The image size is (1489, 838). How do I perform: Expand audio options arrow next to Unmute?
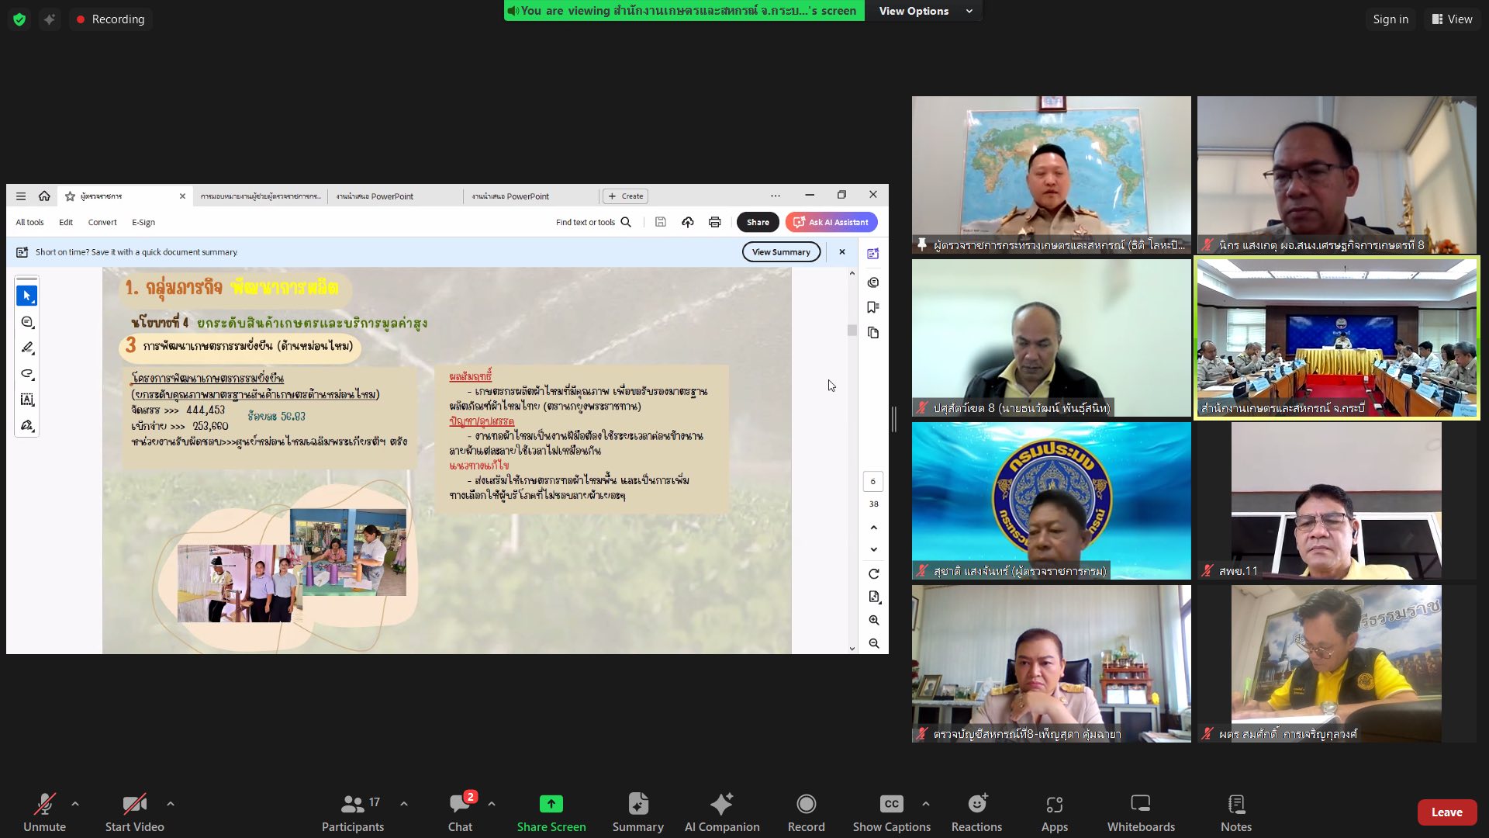click(x=75, y=804)
